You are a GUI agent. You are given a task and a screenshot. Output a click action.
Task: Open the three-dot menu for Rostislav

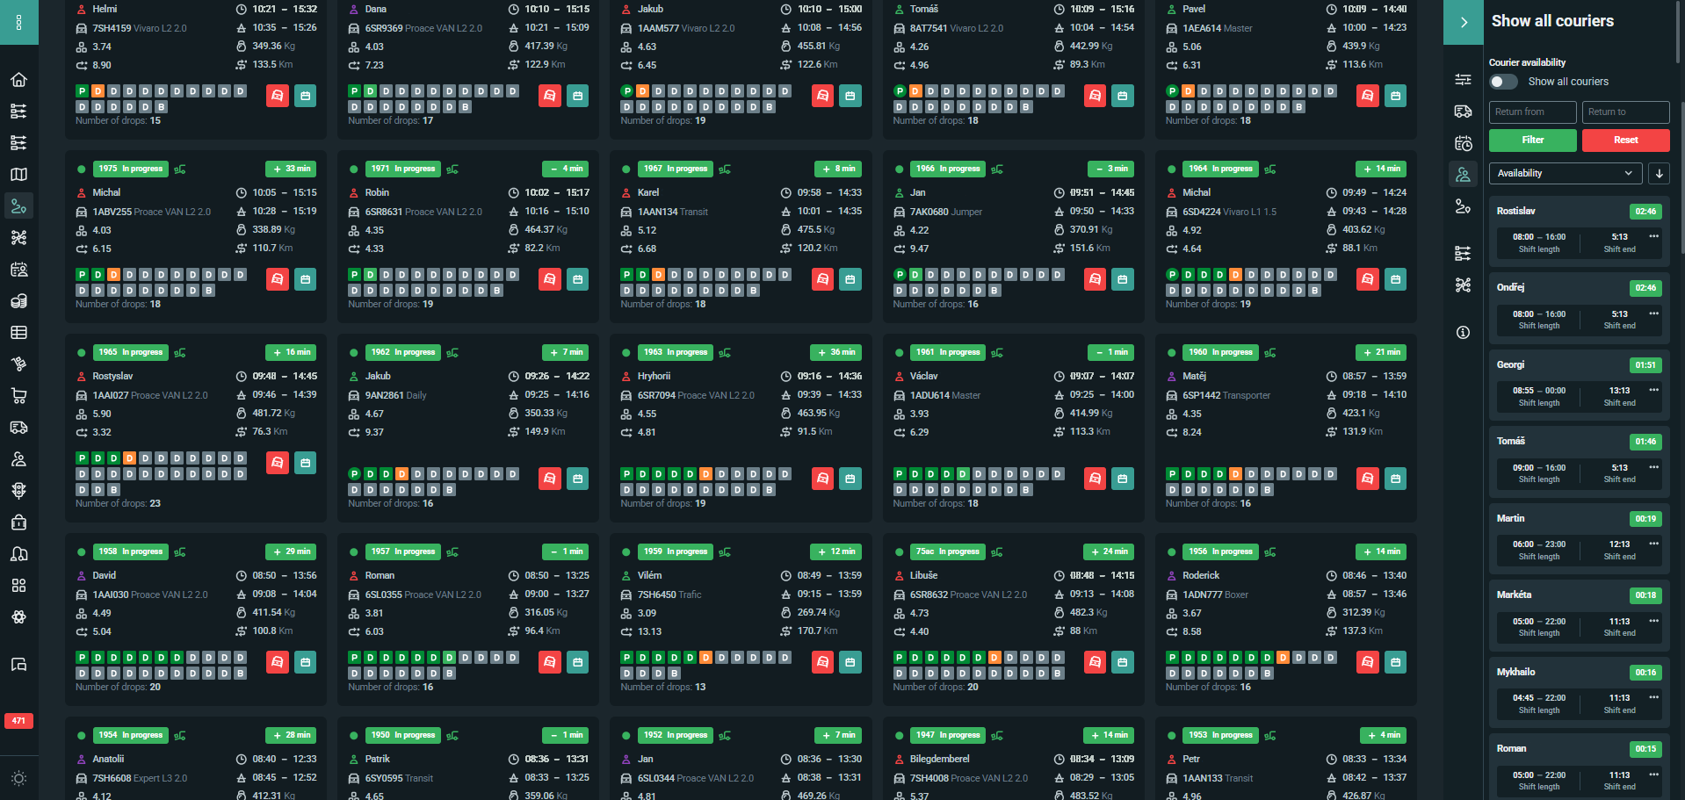point(1653,236)
